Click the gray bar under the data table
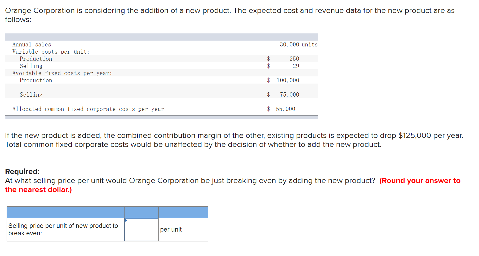Viewport: 479px width, 256px height. click(x=161, y=117)
